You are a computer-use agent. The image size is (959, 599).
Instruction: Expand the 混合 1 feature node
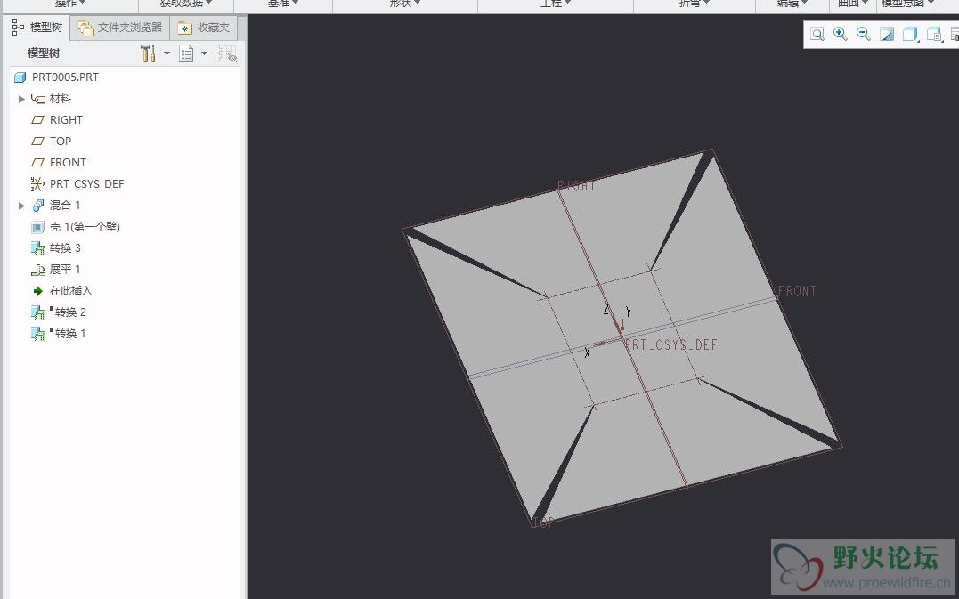[x=21, y=206]
